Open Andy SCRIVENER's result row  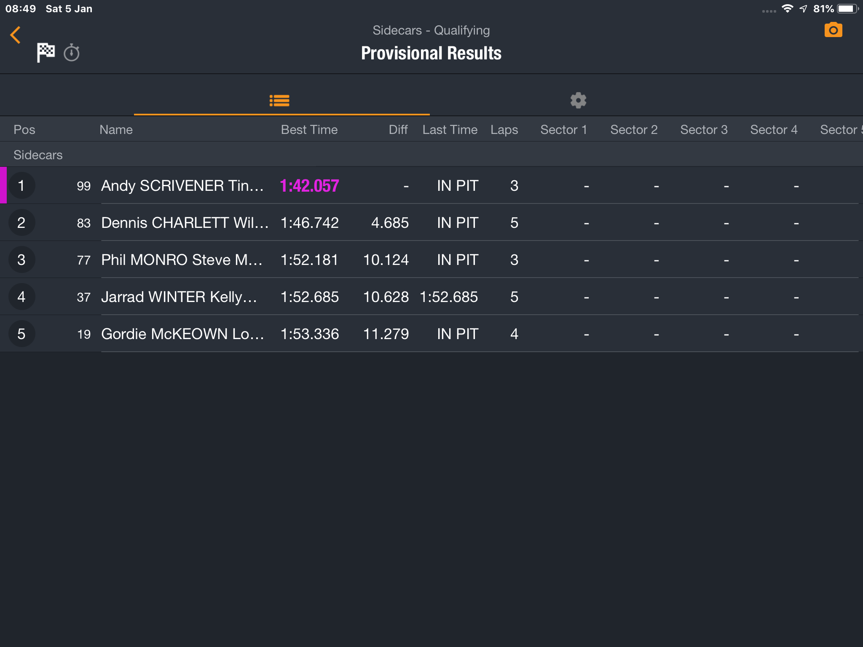point(431,185)
